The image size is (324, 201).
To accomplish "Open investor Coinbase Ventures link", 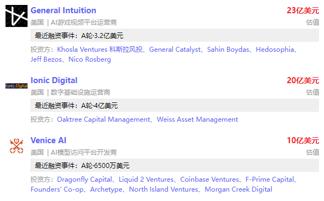I will [x=209, y=180].
